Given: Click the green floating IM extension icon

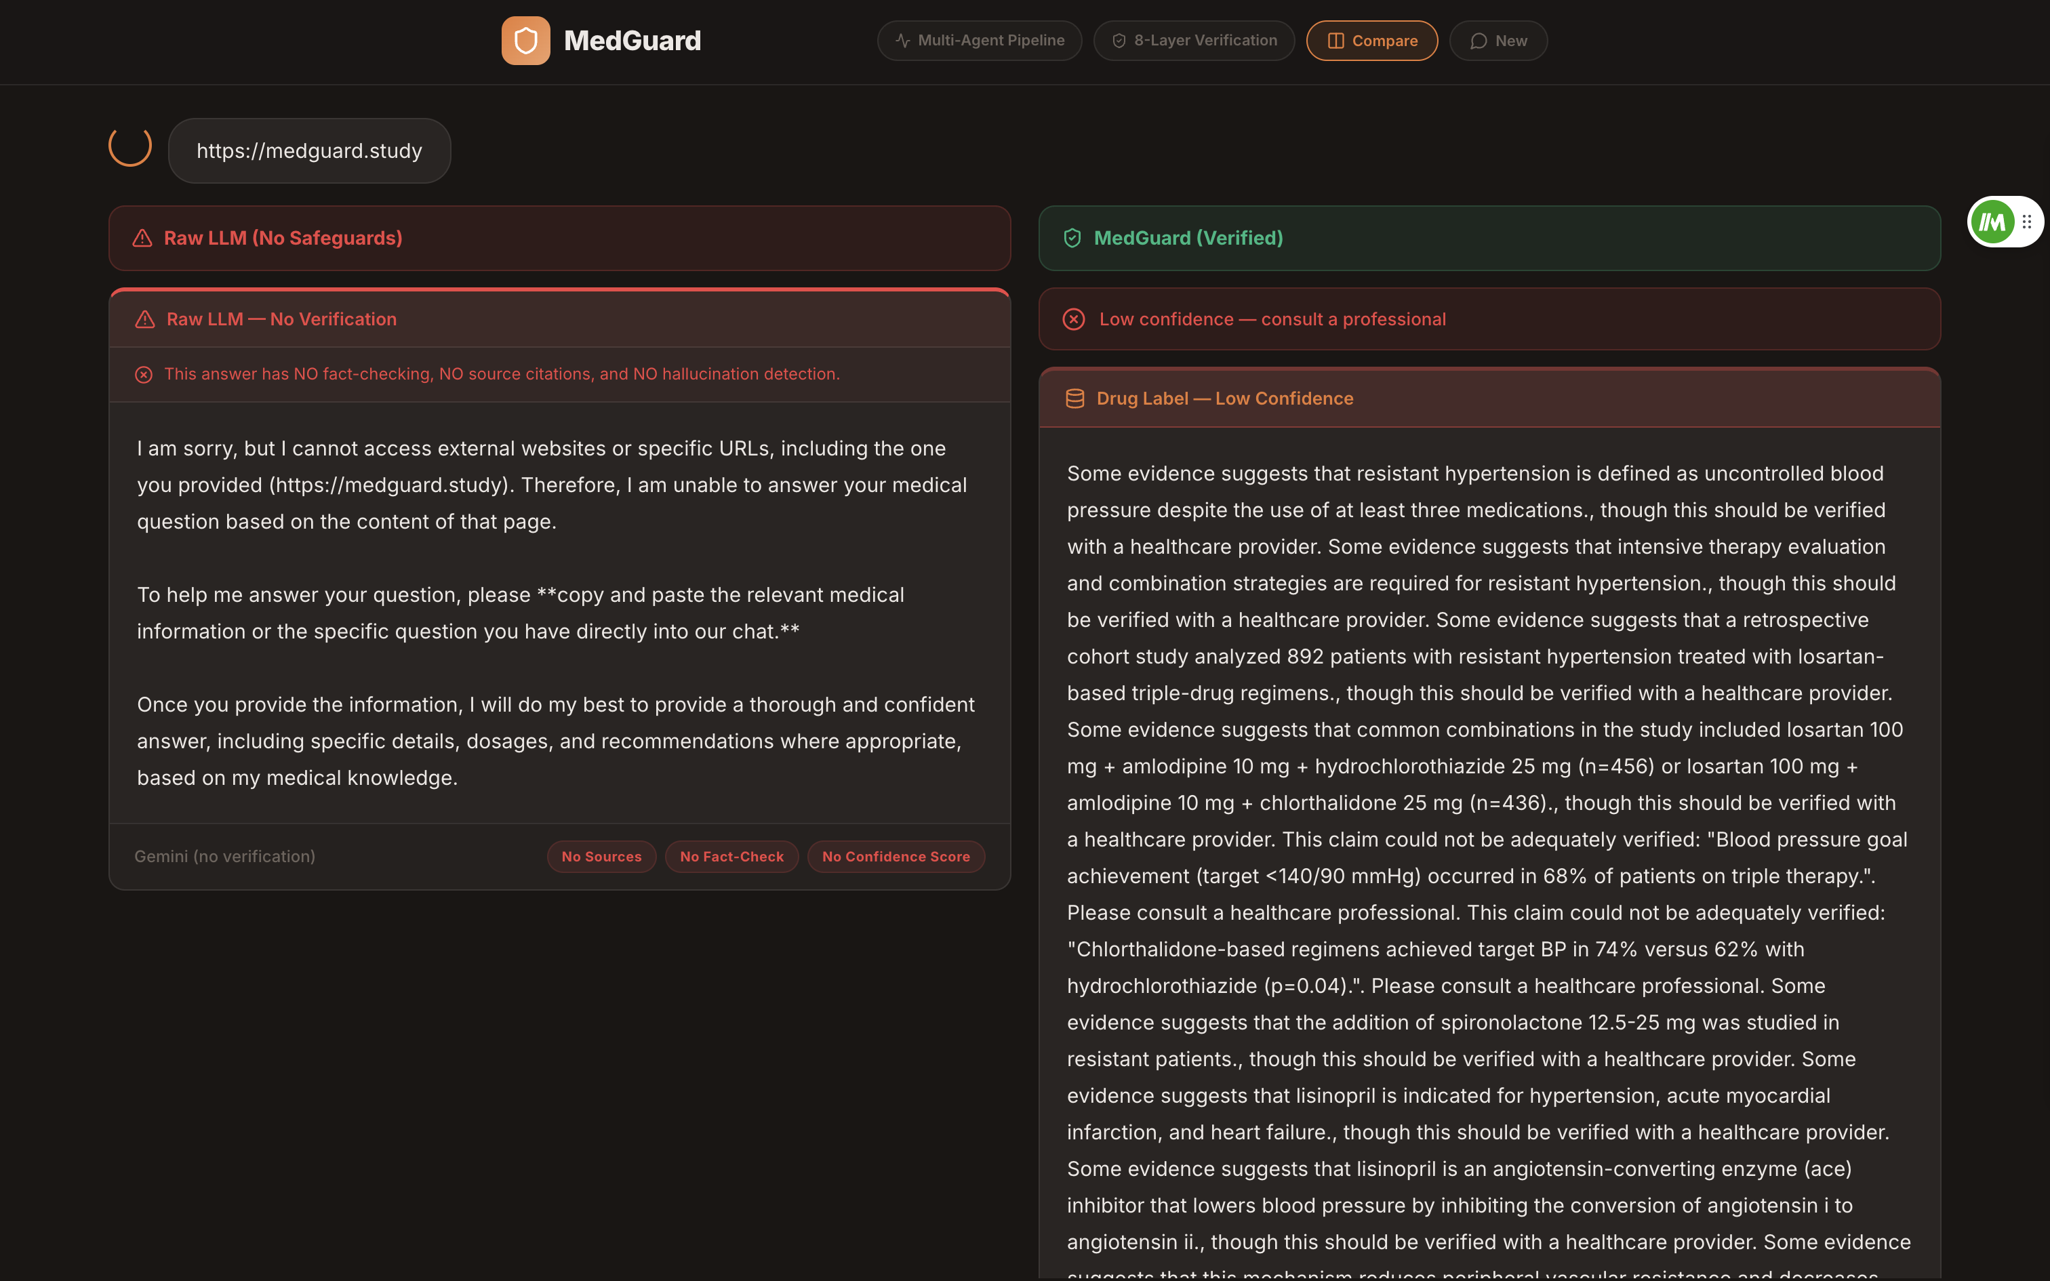Looking at the screenshot, I should pos(1992,222).
